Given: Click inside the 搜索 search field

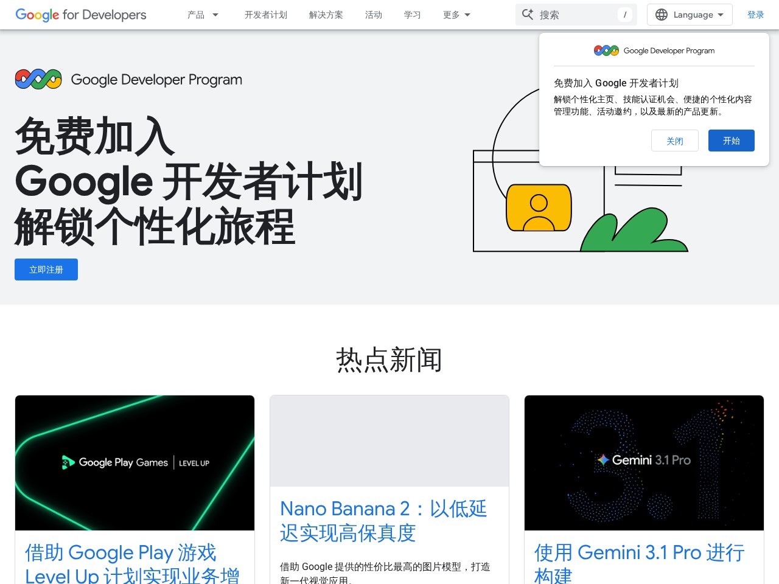Looking at the screenshot, I should (x=572, y=14).
